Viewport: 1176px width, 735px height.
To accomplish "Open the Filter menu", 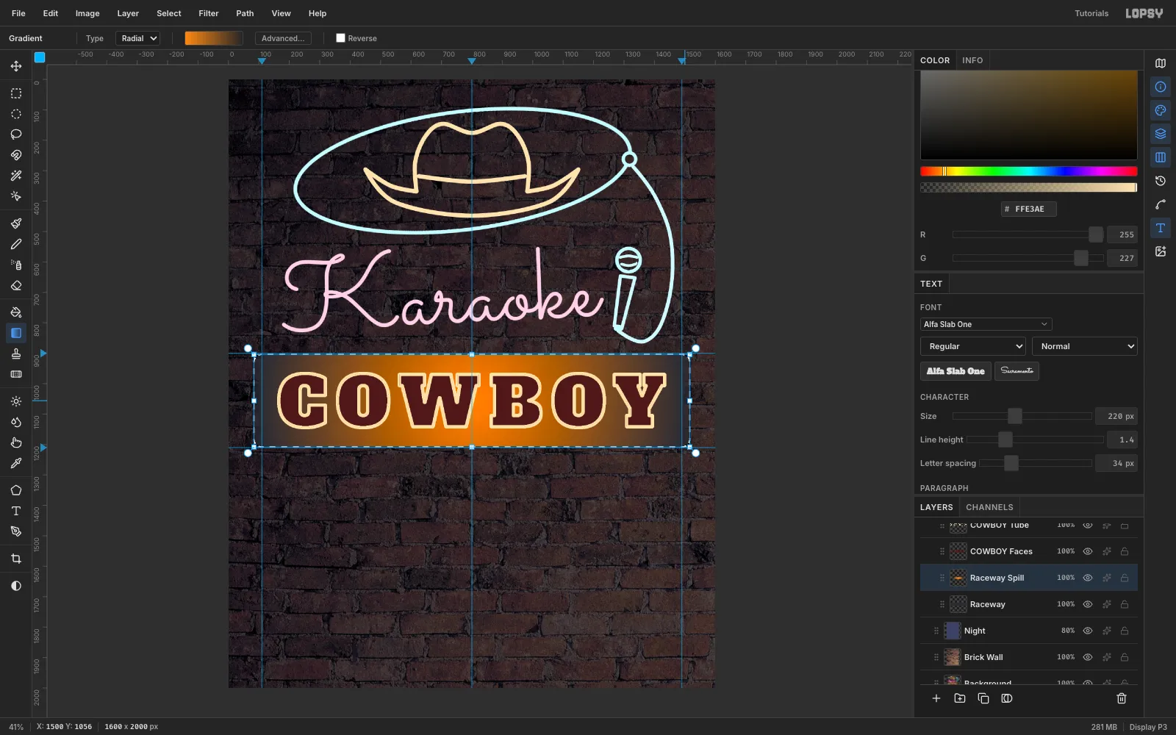I will point(209,13).
